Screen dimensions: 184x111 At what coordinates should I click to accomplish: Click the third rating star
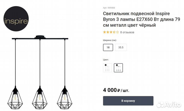[x=111, y=32]
